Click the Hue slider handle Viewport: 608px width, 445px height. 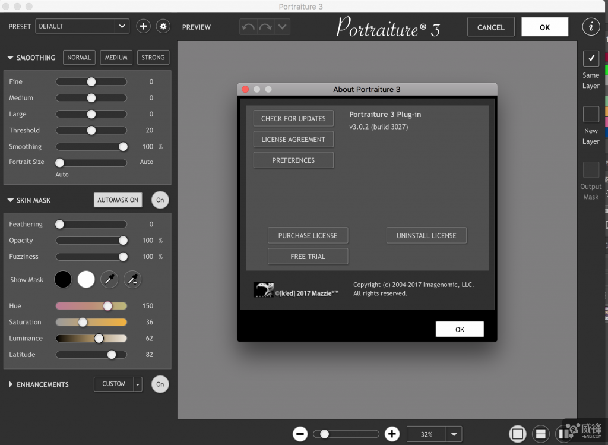pos(107,306)
